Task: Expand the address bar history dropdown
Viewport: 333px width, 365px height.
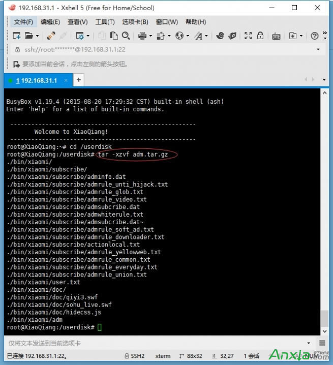Action: coord(318,50)
